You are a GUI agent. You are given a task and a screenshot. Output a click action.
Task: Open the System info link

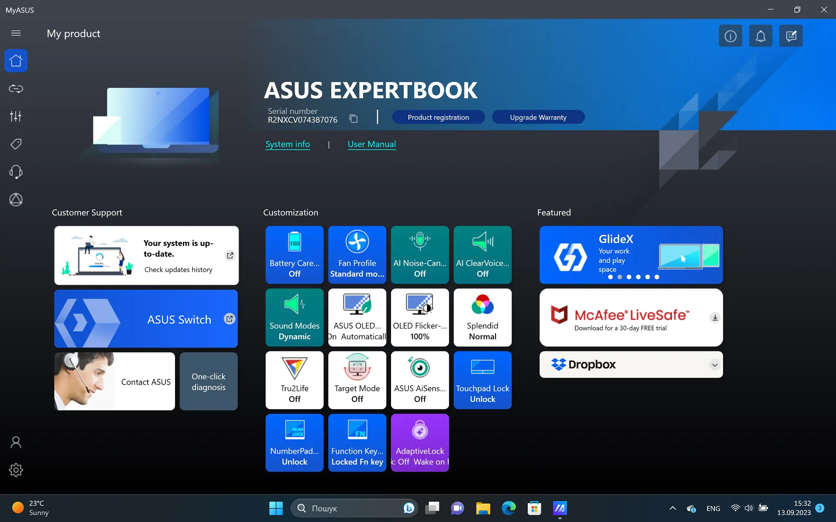pos(288,144)
